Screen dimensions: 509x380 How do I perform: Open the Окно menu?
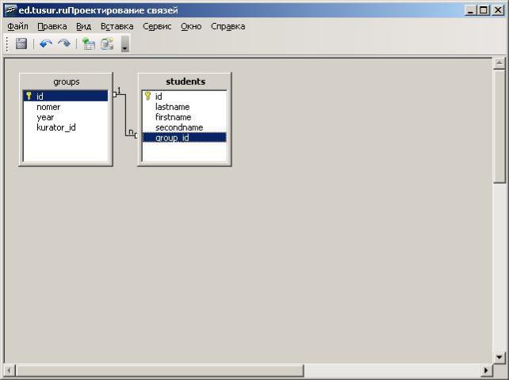click(x=191, y=26)
